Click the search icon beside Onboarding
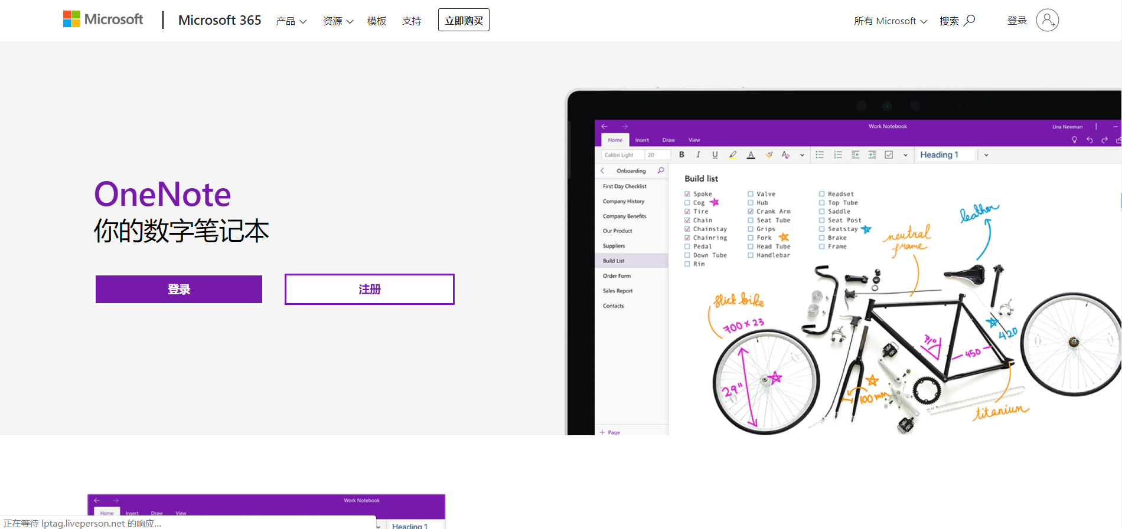The height and width of the screenshot is (529, 1122). point(661,170)
